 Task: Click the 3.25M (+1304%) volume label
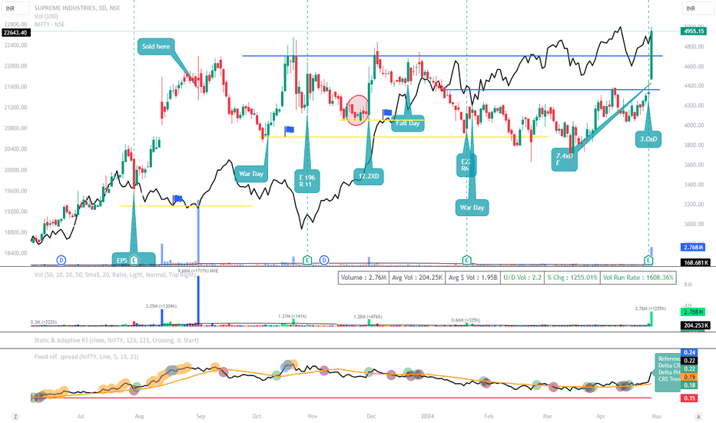[161, 306]
